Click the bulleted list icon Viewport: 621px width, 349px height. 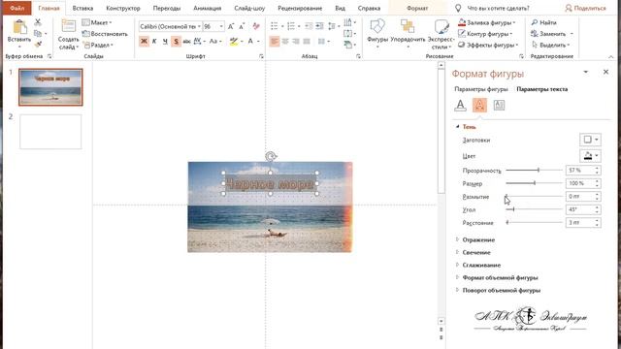tap(274, 26)
